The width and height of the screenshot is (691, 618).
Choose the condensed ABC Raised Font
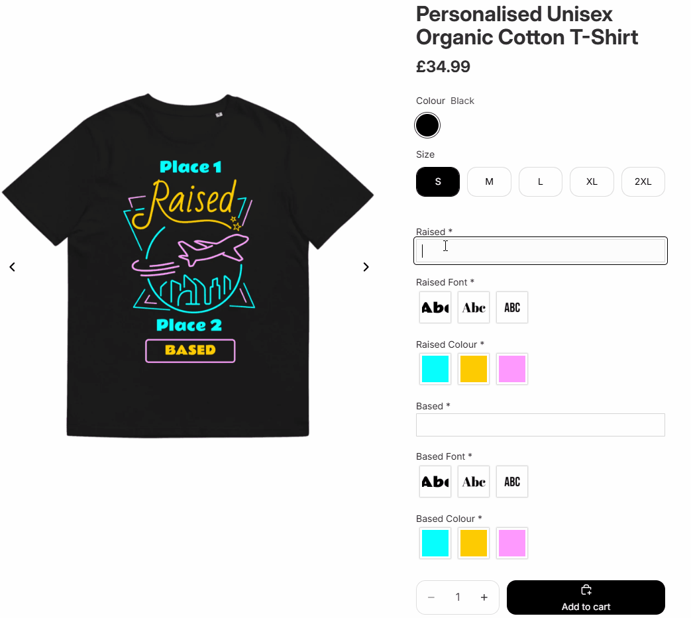click(x=511, y=307)
